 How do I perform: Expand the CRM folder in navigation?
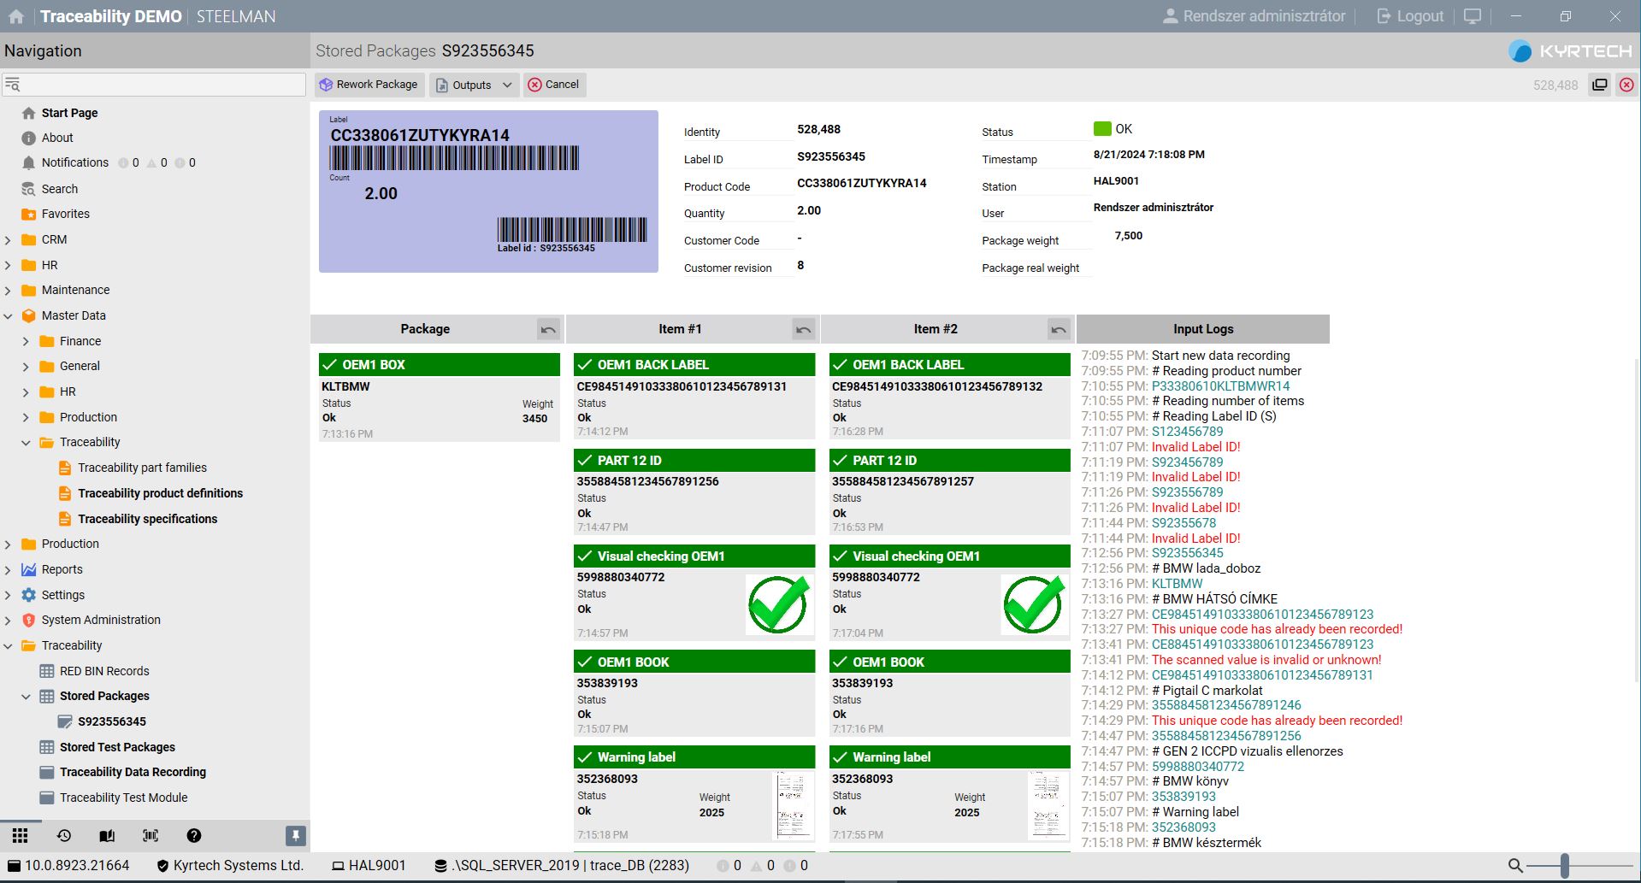tap(9, 240)
